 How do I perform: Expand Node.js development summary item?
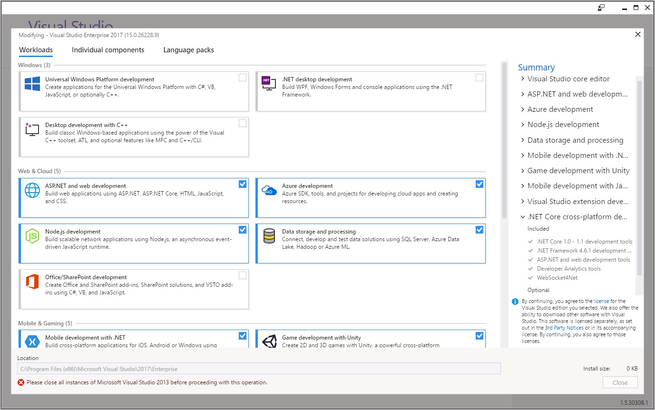click(x=523, y=125)
